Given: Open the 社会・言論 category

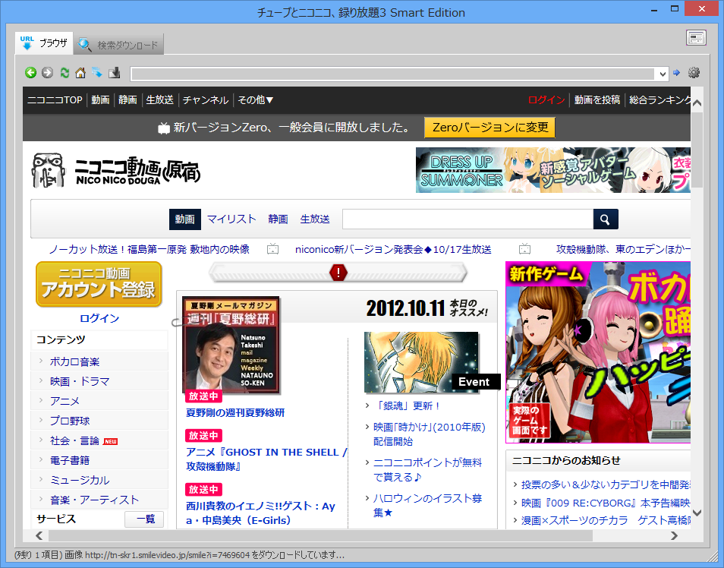Looking at the screenshot, I should (75, 440).
